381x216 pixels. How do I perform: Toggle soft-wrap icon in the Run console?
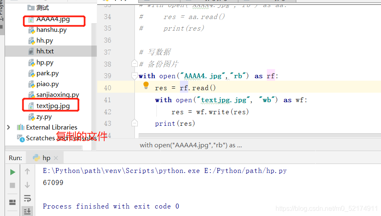[27, 198]
